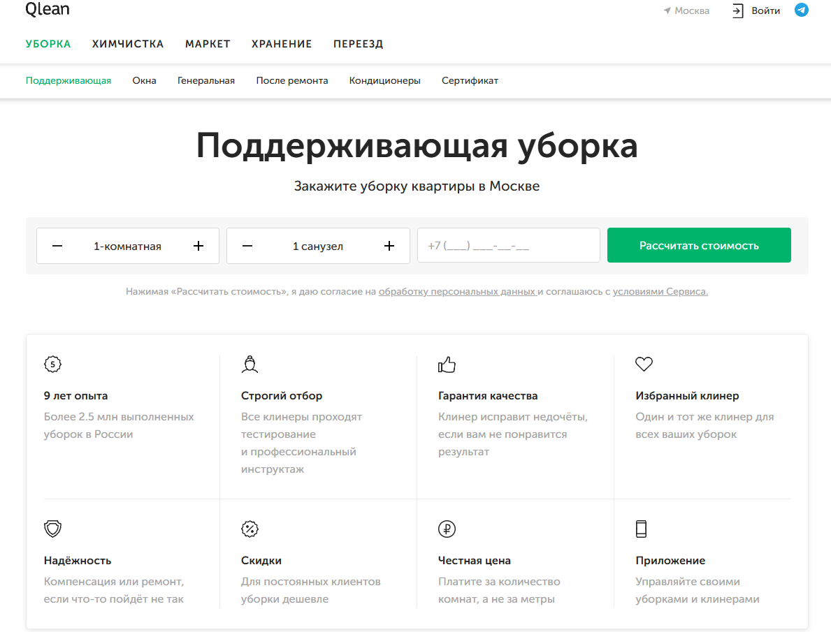The image size is (831, 632).
Task: Click the Войти login link
Action: coord(766,10)
